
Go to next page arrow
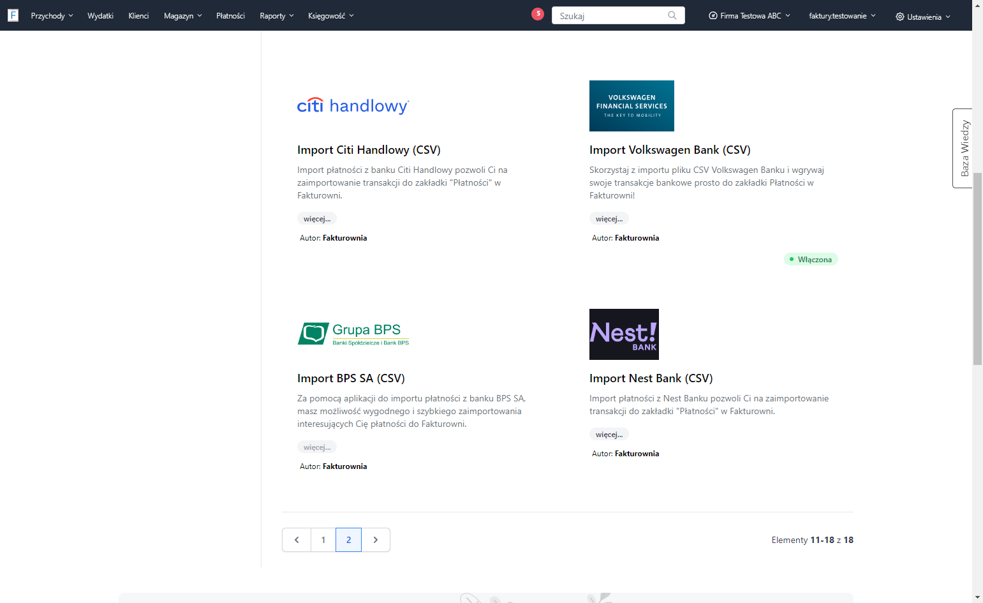click(376, 540)
